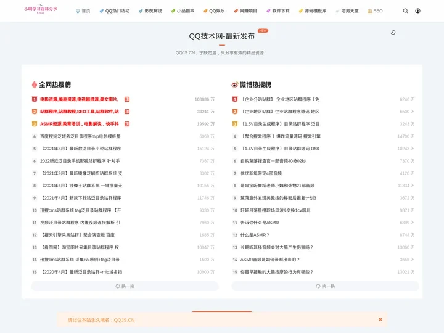444x333 pixels.
Task: Open ASMR音频是如何录制出来的 link
Action: pos(270,260)
